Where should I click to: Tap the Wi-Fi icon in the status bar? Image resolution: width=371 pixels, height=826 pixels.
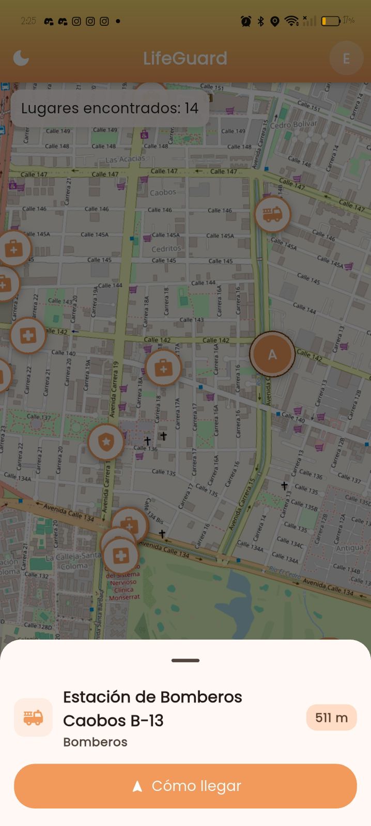click(x=292, y=21)
